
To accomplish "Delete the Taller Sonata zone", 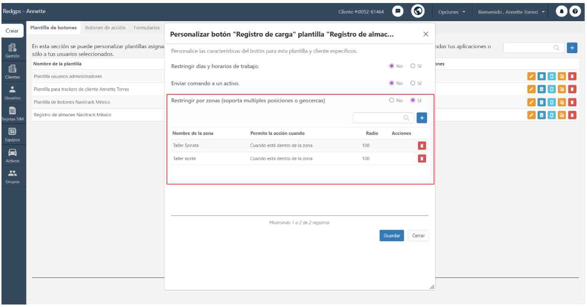I will [422, 145].
